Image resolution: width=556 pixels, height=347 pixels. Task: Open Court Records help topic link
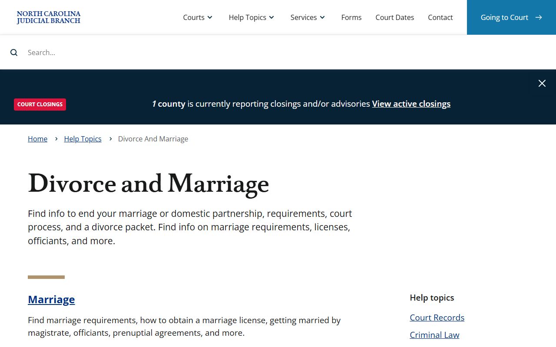(437, 318)
